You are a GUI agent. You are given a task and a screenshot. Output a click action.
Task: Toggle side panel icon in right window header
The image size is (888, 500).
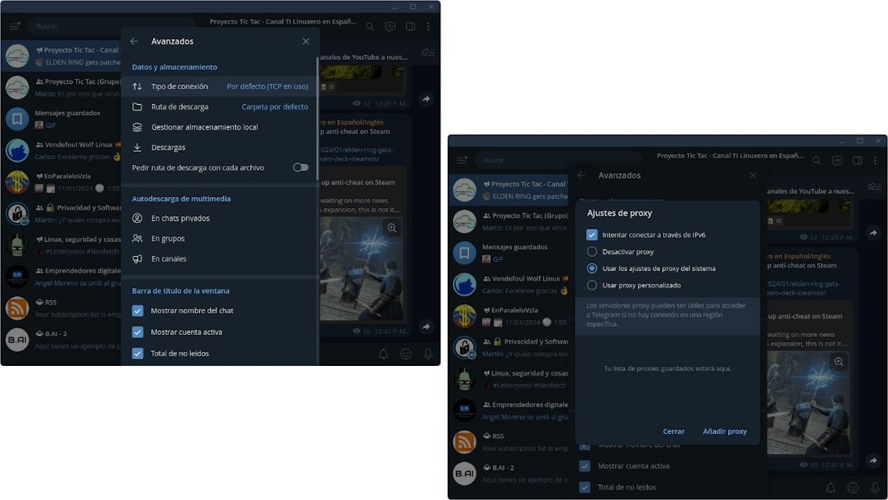pos(857,161)
